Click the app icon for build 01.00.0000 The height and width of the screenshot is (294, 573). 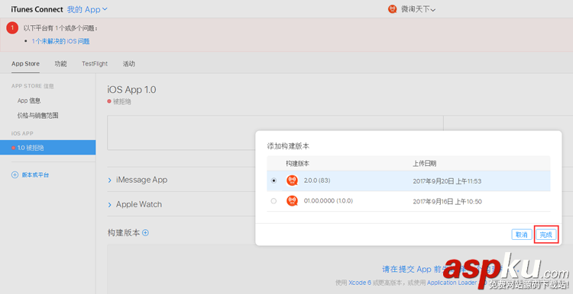click(292, 201)
